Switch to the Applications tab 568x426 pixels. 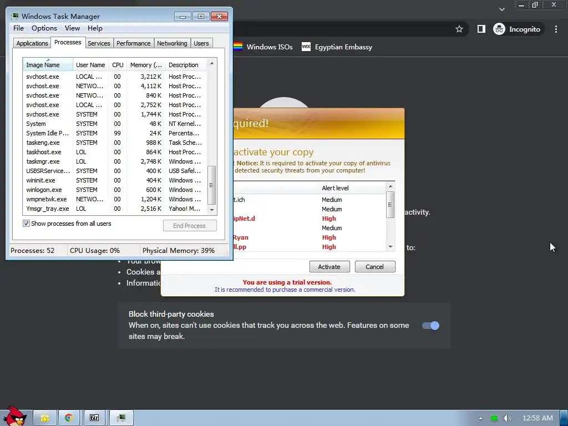pos(32,43)
